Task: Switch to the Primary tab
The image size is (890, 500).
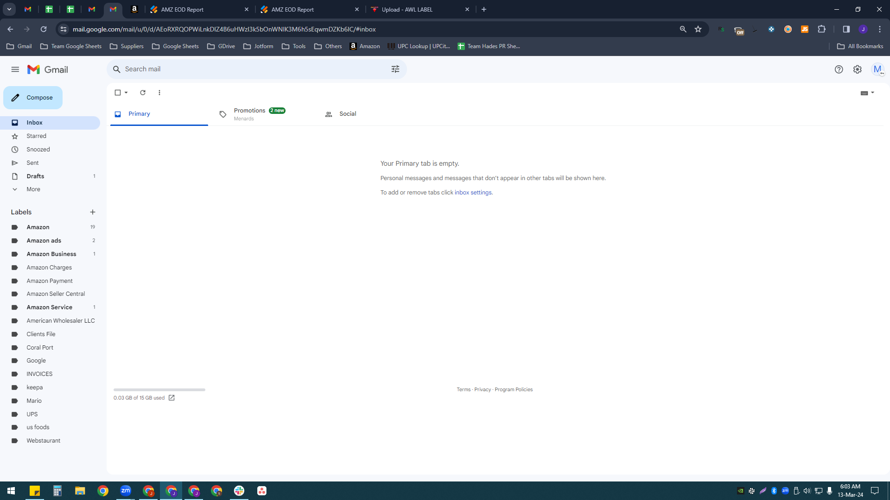Action: click(x=159, y=114)
